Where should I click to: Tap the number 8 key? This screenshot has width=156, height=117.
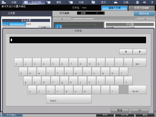[82, 62]
